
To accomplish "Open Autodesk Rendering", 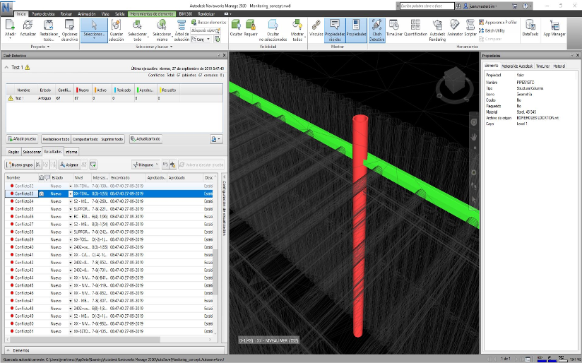I will pos(437,30).
